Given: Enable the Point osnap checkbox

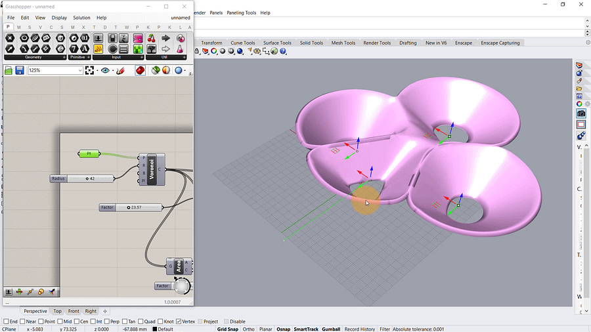Looking at the screenshot, I should (41, 322).
